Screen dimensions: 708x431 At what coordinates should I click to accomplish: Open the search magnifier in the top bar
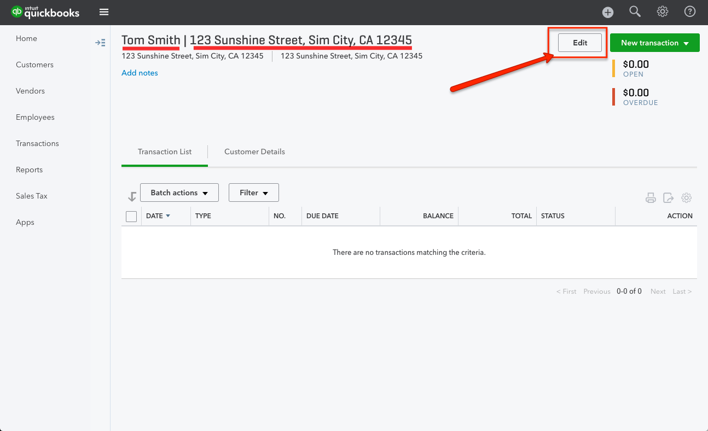(x=635, y=11)
